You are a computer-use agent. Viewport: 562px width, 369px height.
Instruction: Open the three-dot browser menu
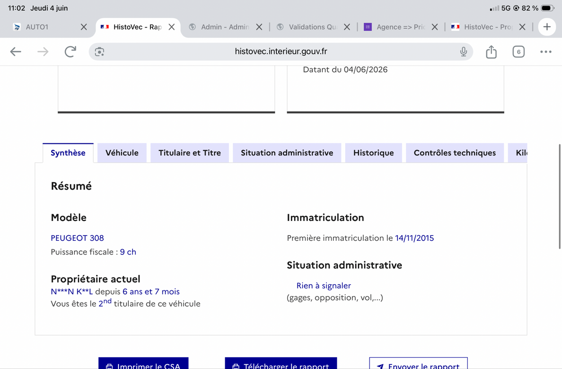546,52
